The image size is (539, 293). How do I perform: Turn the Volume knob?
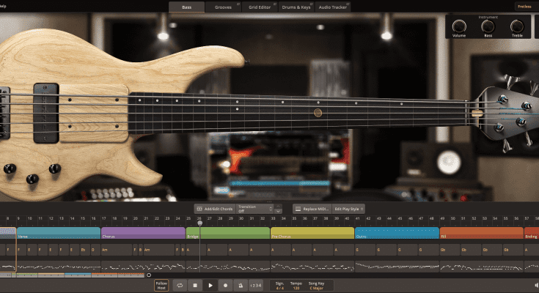click(459, 26)
